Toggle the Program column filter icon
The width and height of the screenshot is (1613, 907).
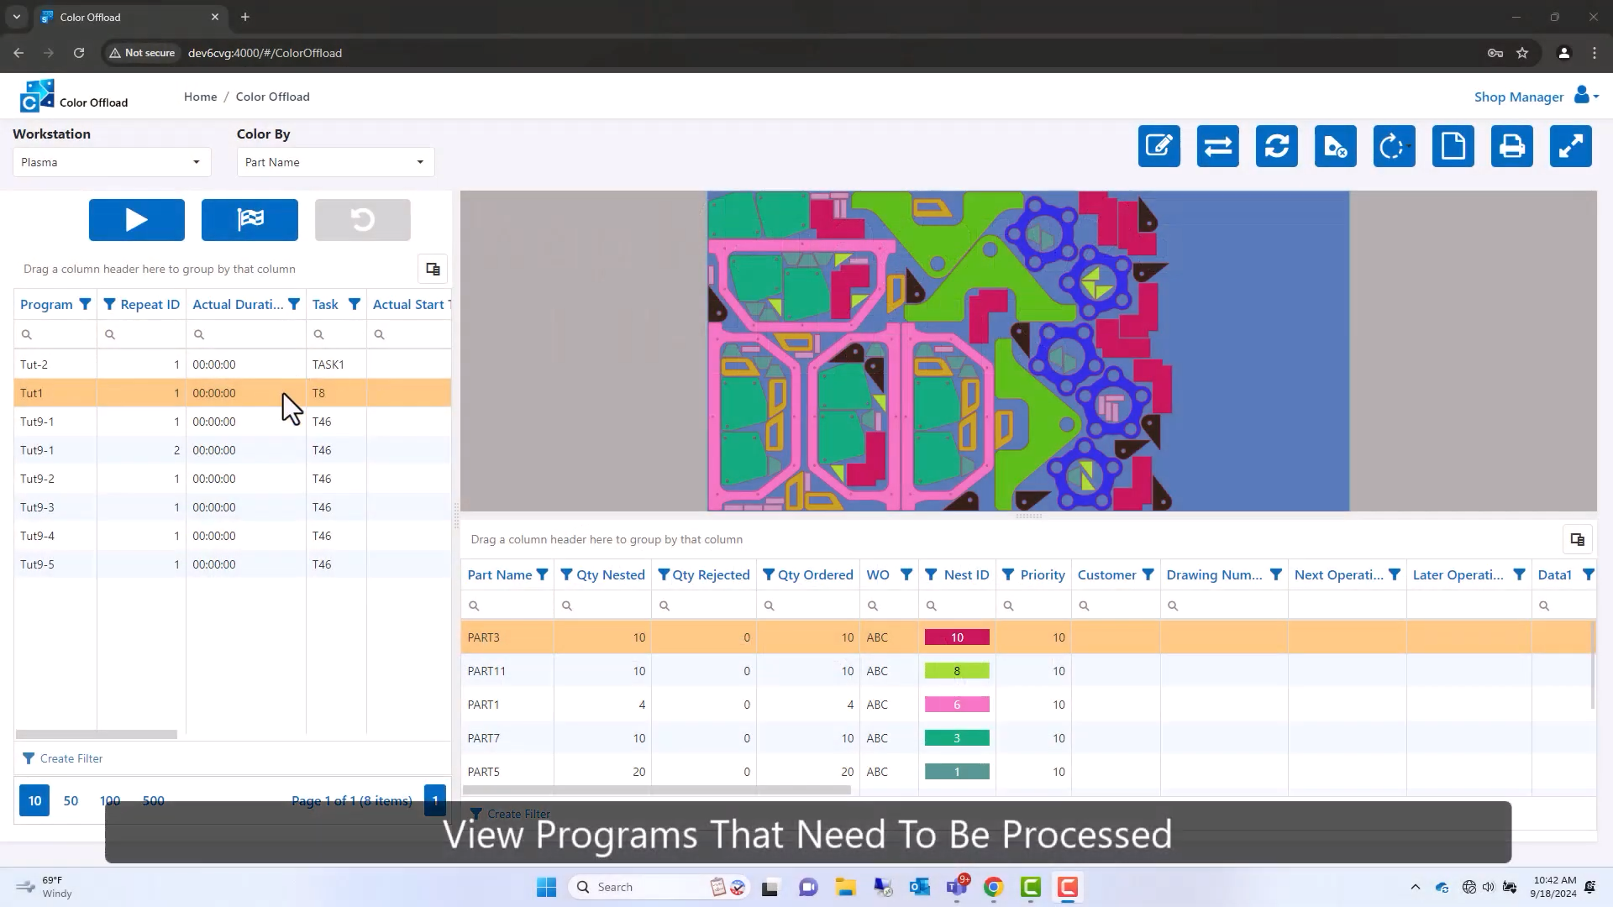[85, 304]
